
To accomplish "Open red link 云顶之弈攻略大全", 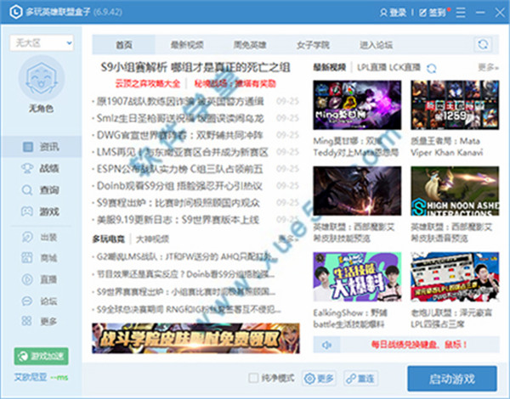I will (x=148, y=84).
